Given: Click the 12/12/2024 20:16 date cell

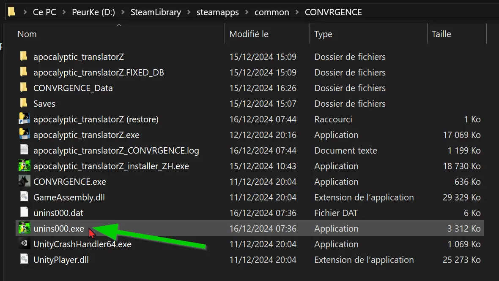Looking at the screenshot, I should tap(263, 135).
